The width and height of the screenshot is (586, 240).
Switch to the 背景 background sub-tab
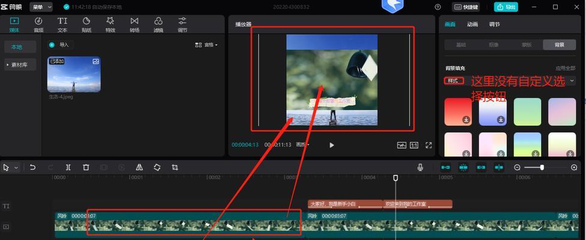[560, 45]
